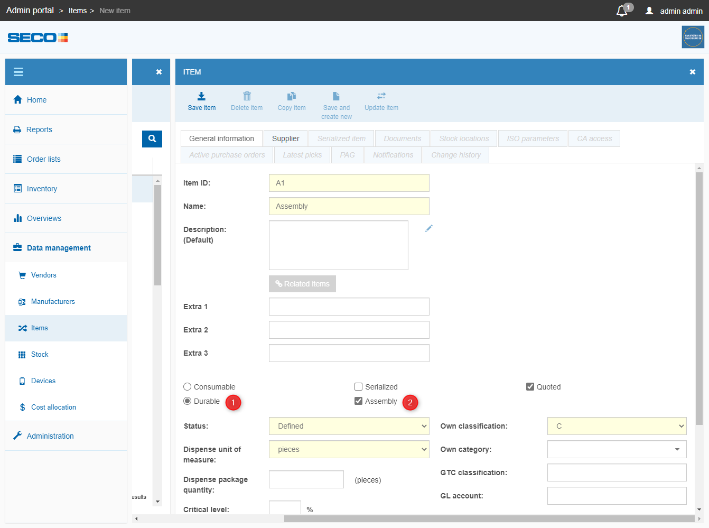Click the GL account input field
The height and width of the screenshot is (528, 709).
617,496
